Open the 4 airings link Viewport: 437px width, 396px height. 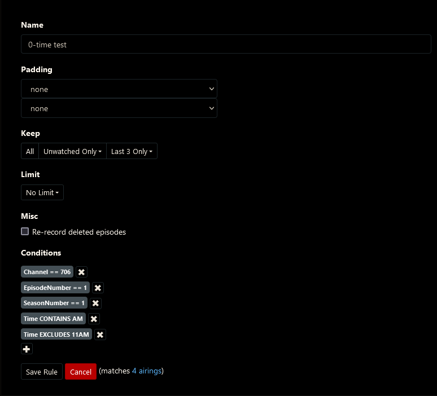(x=147, y=371)
